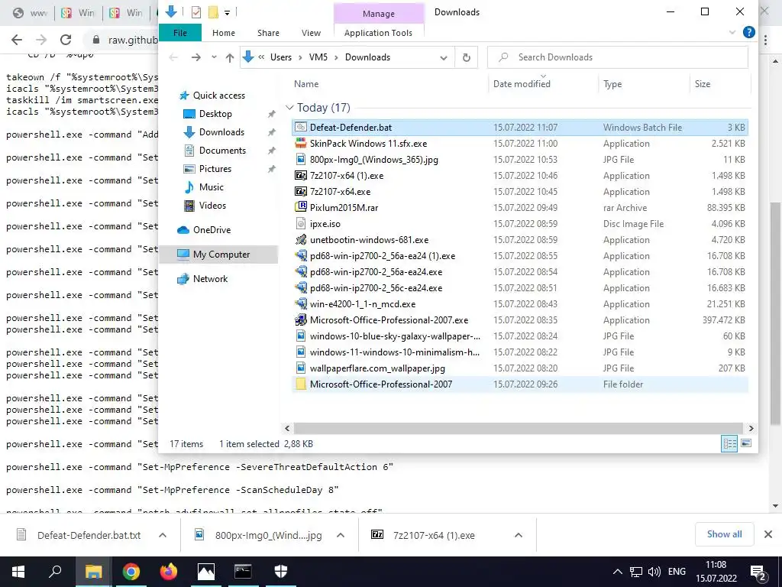
Task: Open Quick access in navigation pane
Action: [219, 96]
